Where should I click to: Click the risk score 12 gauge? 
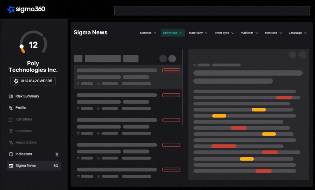point(33,42)
